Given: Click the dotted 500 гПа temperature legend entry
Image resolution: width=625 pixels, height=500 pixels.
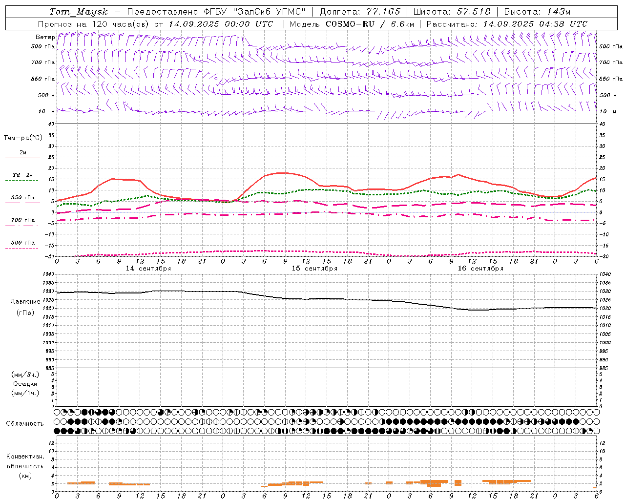Looking at the screenshot, I should pyautogui.click(x=22, y=243).
